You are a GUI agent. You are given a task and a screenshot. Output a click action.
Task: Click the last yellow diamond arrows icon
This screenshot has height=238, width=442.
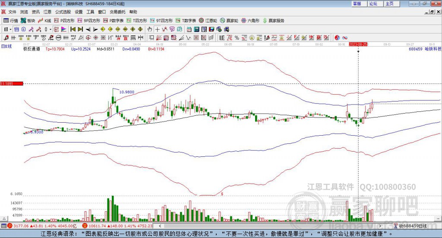coord(140,29)
